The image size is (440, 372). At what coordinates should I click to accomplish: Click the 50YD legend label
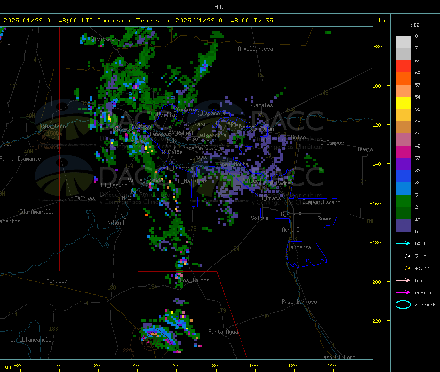420,243
